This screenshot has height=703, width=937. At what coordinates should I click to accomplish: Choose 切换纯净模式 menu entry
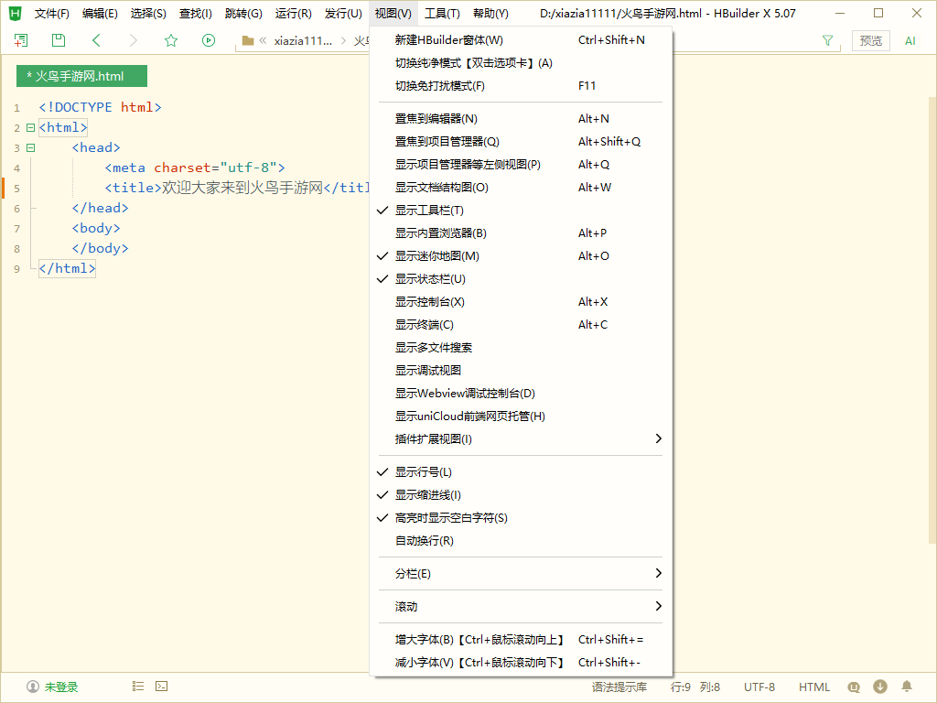[x=520, y=63]
